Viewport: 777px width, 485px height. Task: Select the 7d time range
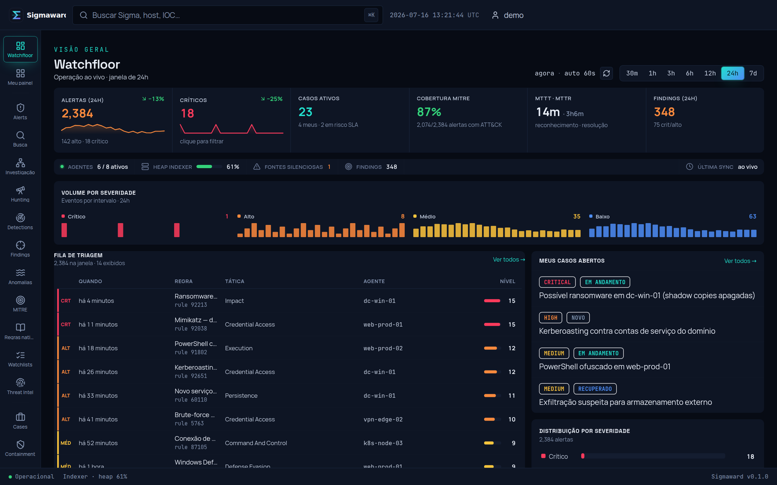pos(753,73)
